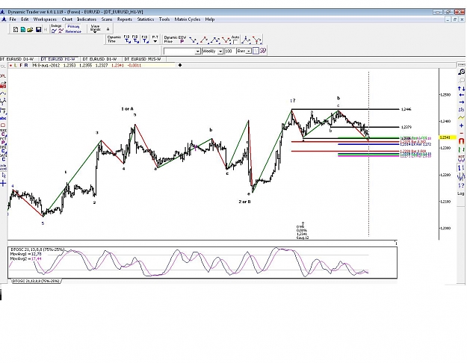Switch to first DT EURUSD D1-W tab

pos(17,59)
